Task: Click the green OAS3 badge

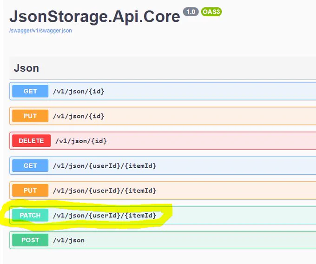Action: [211, 12]
